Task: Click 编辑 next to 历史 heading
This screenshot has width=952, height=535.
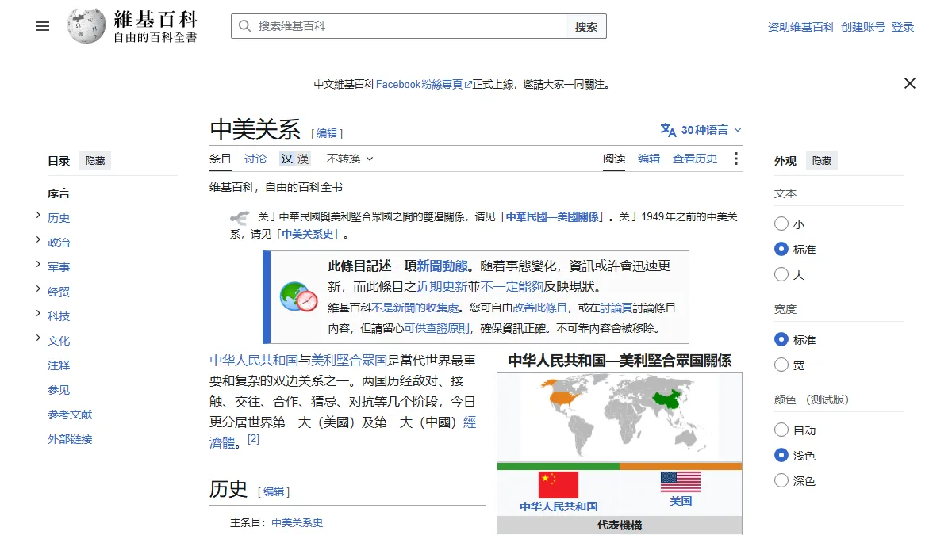Action: tap(274, 491)
